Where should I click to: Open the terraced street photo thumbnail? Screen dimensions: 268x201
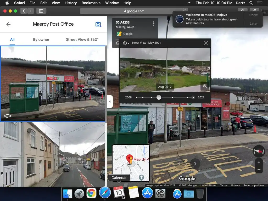(53, 154)
